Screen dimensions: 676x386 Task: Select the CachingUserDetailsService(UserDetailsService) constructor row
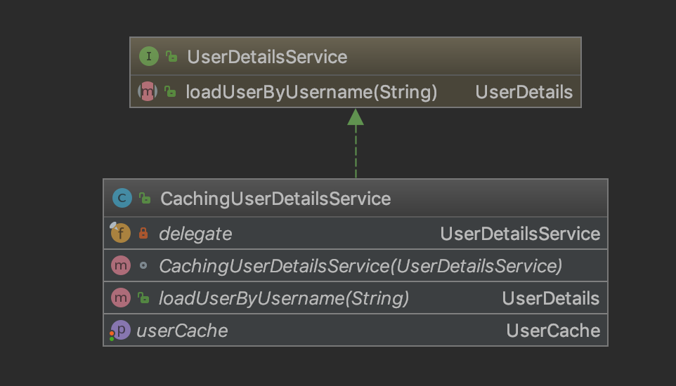(x=360, y=266)
